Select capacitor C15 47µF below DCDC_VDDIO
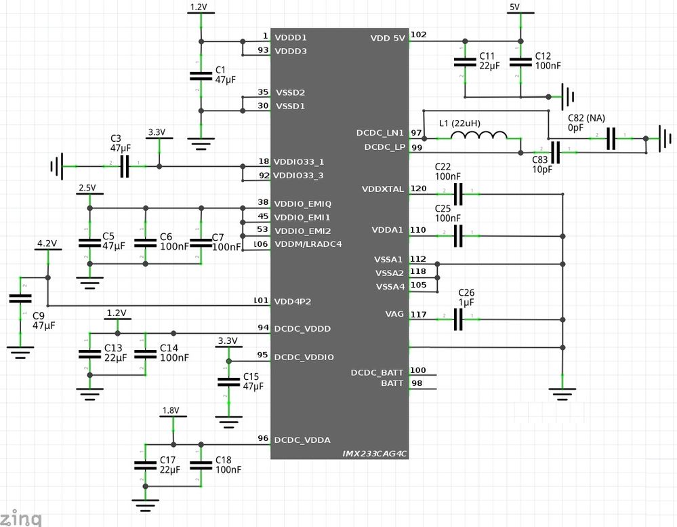Screen dimensions: 677x527 [x=228, y=382]
